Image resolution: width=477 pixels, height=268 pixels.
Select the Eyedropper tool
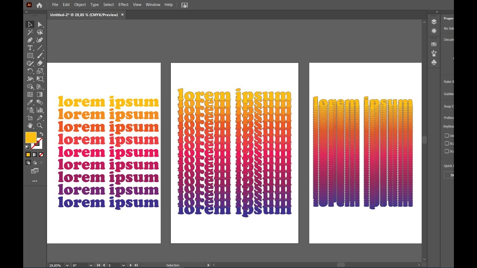point(30,102)
